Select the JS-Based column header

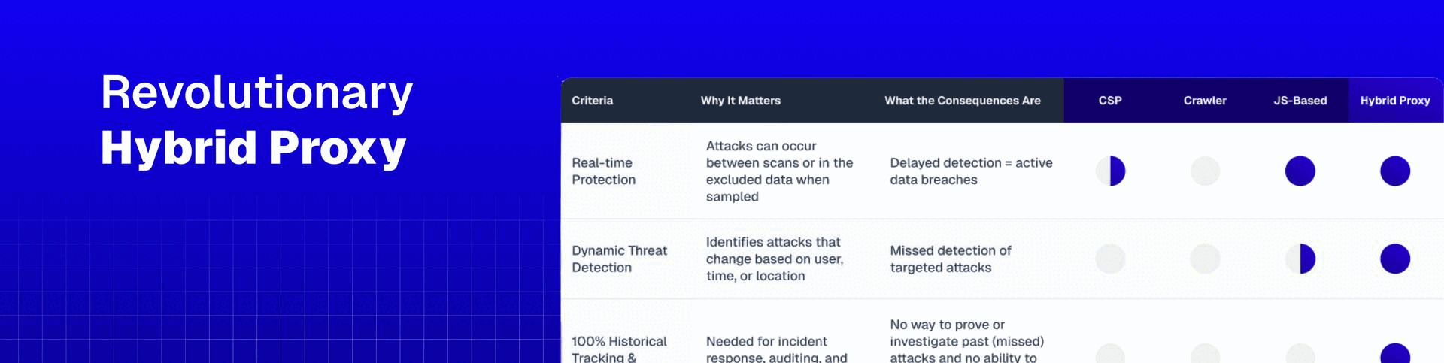(x=1300, y=101)
